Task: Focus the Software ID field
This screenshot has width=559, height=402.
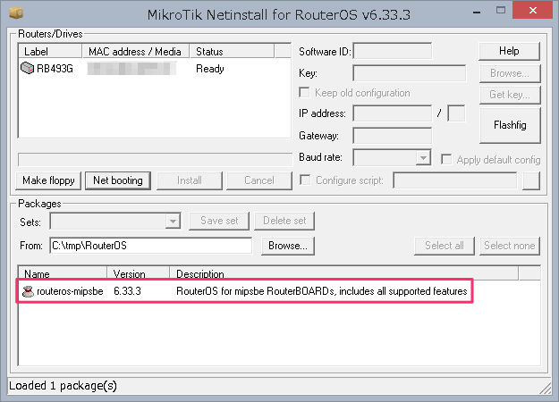Action: pos(392,51)
